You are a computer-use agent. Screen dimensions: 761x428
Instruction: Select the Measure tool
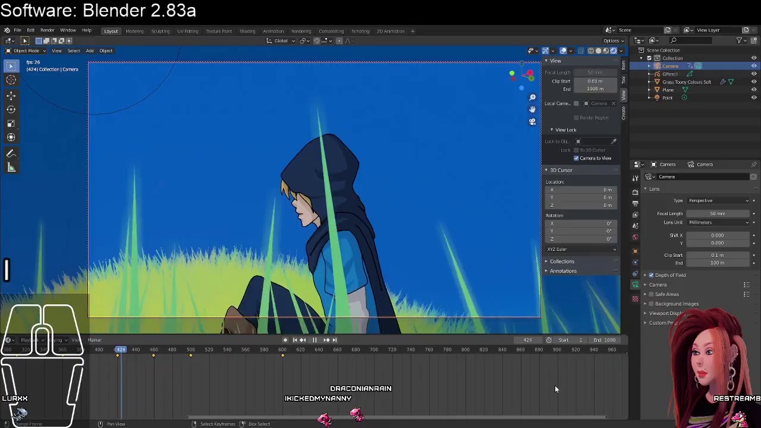click(11, 168)
